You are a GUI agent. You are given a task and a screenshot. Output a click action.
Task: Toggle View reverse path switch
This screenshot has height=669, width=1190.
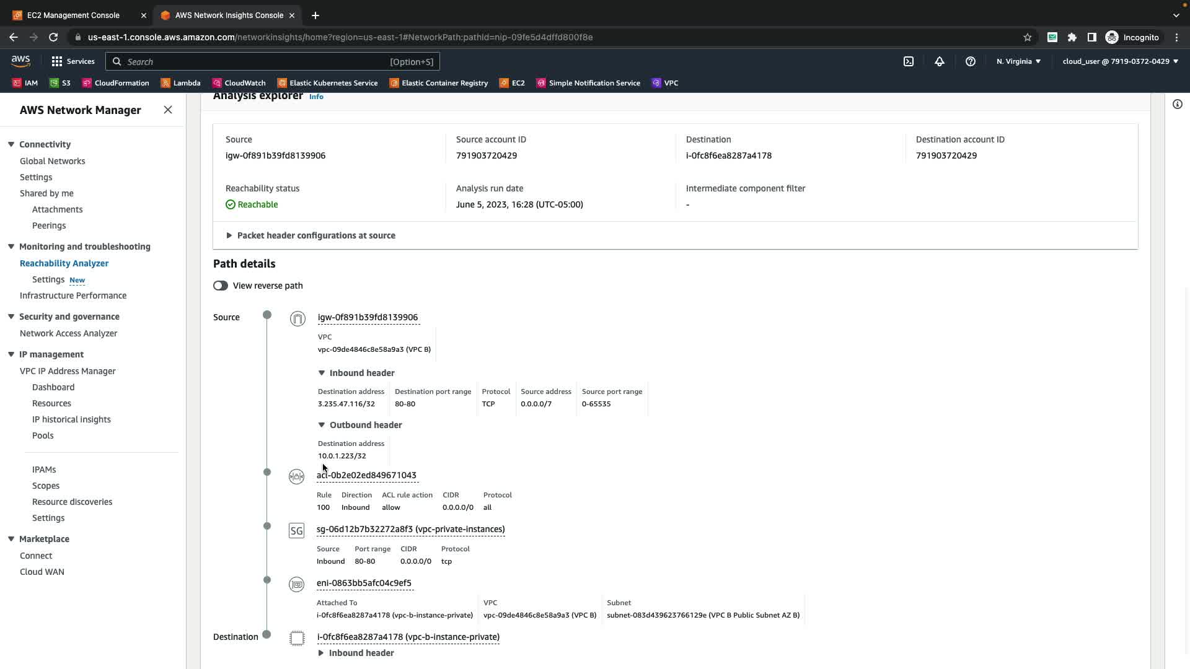pos(221,286)
